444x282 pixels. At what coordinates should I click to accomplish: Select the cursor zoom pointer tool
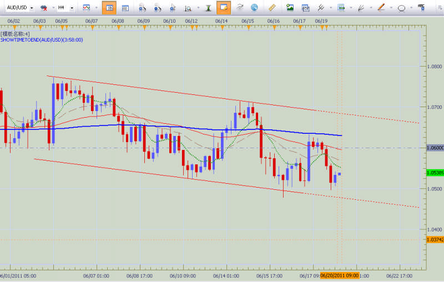coord(173,8)
